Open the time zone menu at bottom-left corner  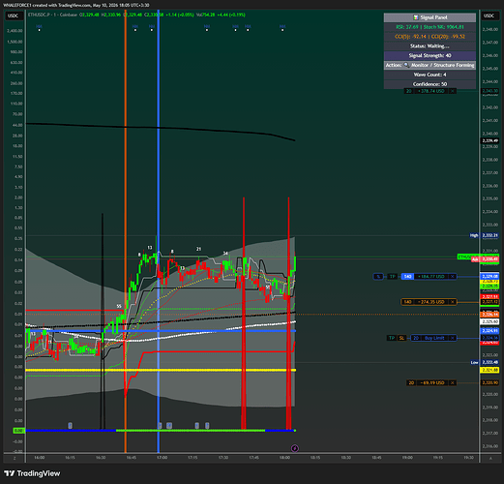pyautogui.click(x=15, y=458)
